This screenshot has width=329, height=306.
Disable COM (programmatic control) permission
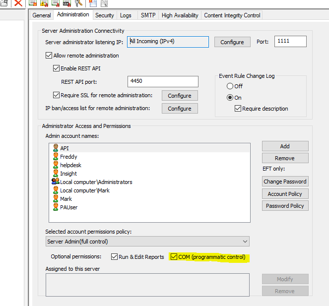tap(174, 257)
